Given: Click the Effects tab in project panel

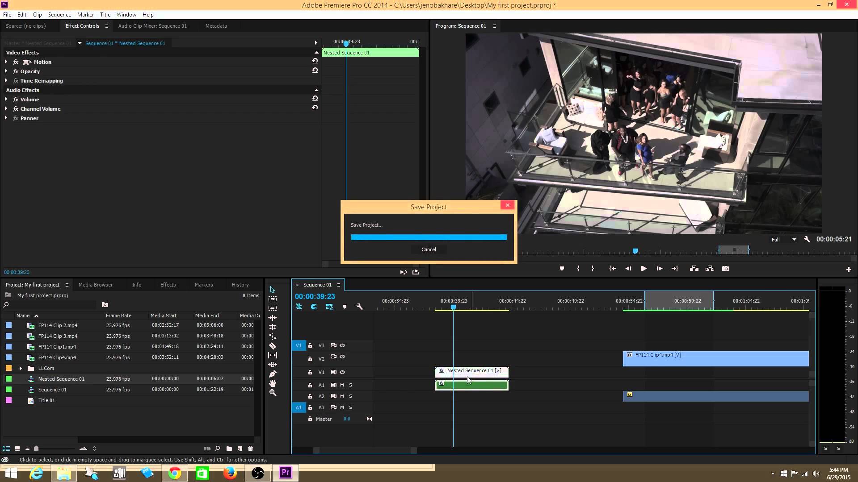Looking at the screenshot, I should (168, 284).
